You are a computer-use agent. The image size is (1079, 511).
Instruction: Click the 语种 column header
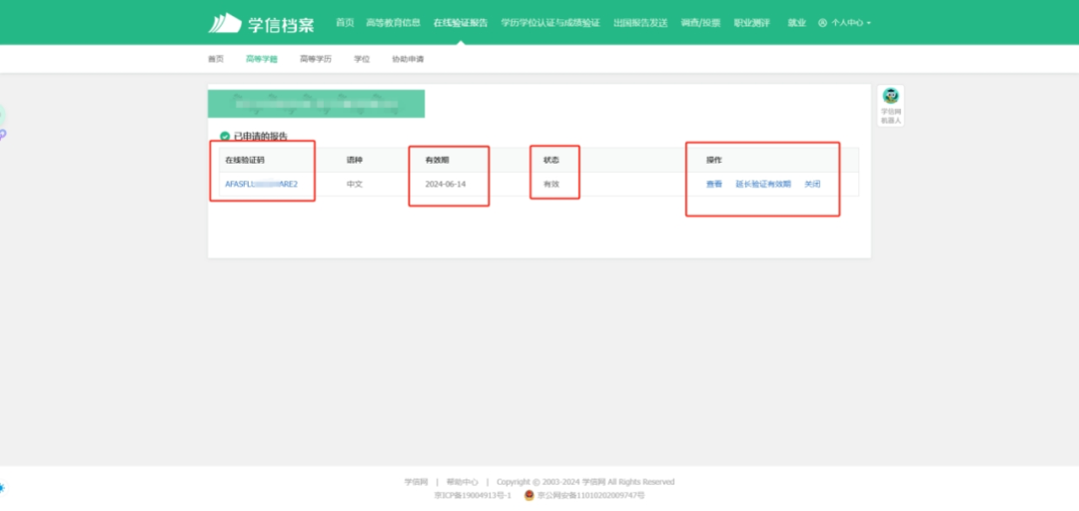pos(355,161)
